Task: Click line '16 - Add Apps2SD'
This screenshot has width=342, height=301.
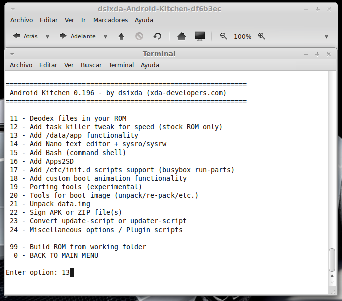Action: click(x=42, y=161)
